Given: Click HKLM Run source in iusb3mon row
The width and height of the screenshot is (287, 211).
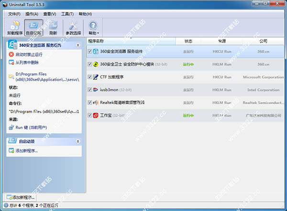Looking at the screenshot, I should [x=222, y=90].
